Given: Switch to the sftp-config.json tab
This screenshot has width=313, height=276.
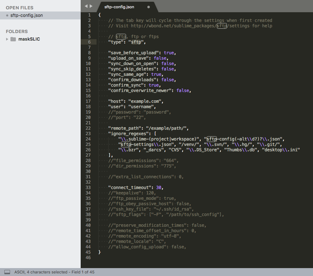Looking at the screenshot, I should [119, 7].
